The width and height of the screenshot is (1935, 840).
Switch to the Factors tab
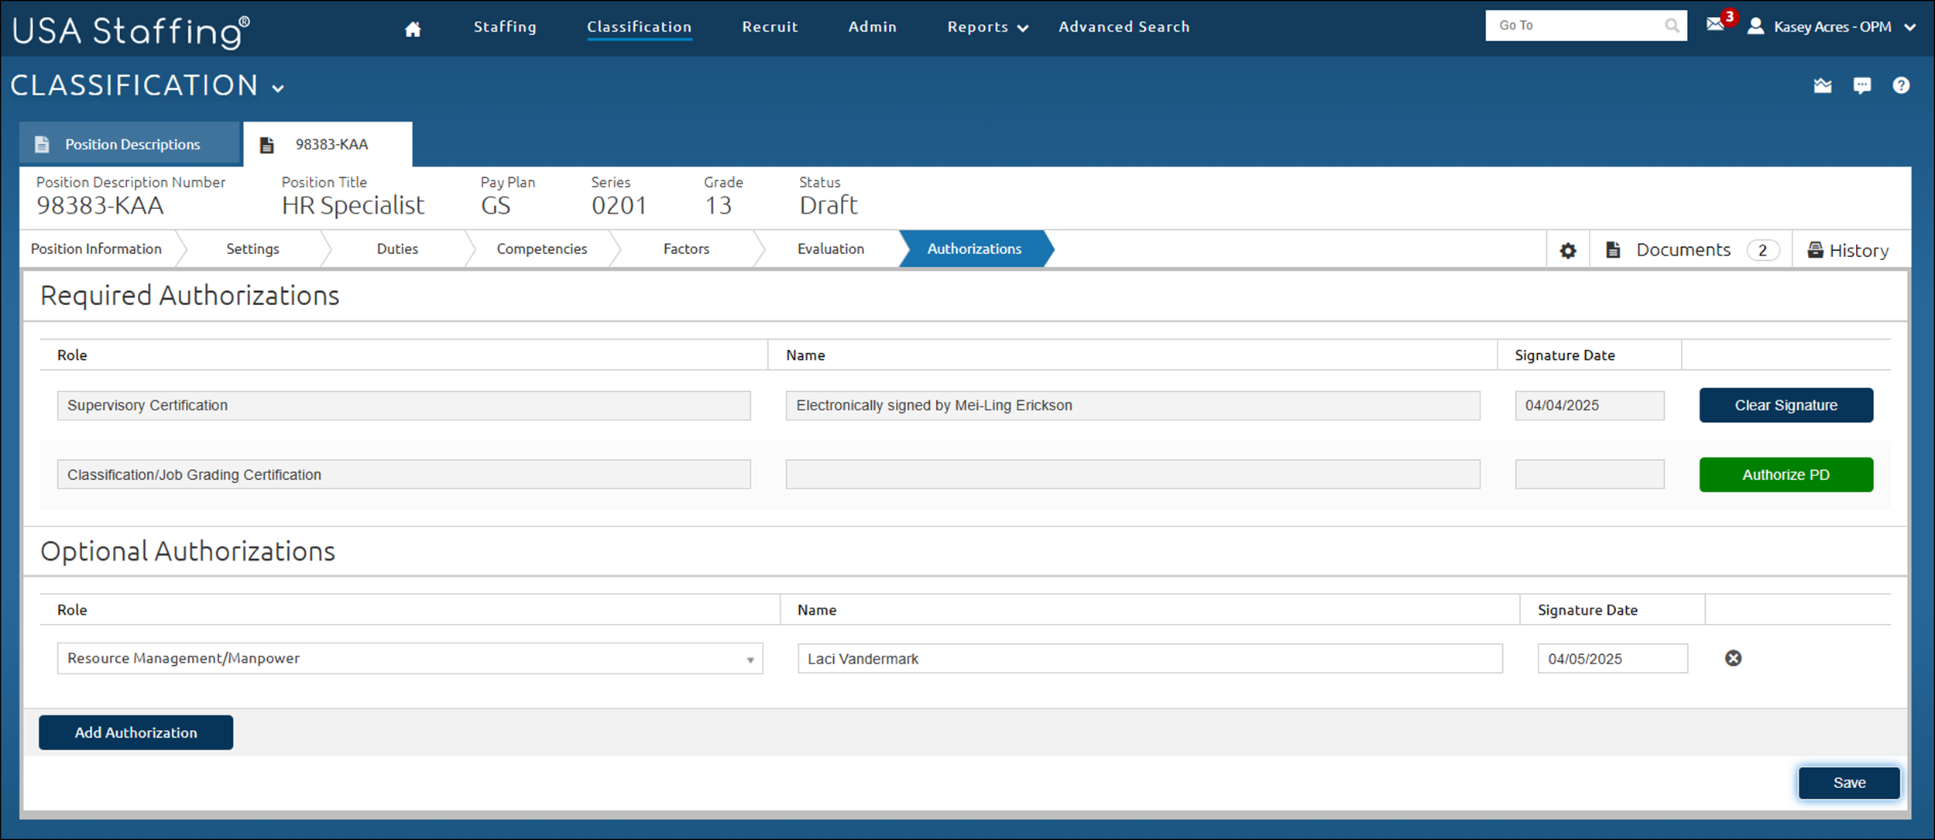686,249
